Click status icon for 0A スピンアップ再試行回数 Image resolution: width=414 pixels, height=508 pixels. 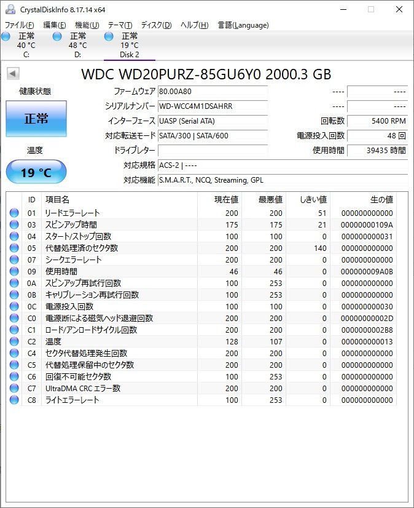click(14, 283)
